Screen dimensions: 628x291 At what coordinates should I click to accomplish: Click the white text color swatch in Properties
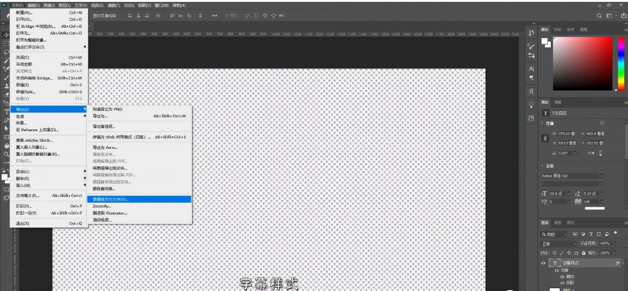595,208
